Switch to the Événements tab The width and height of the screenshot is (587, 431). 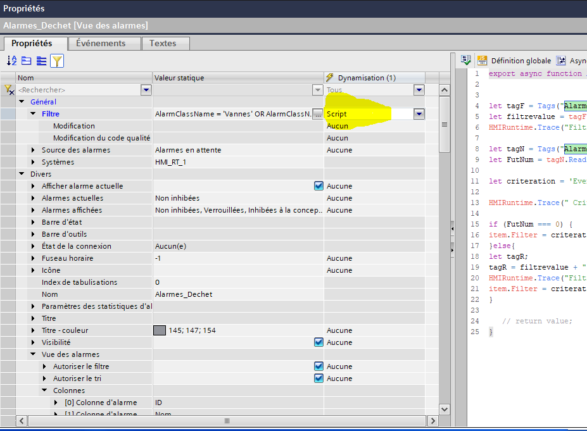101,43
